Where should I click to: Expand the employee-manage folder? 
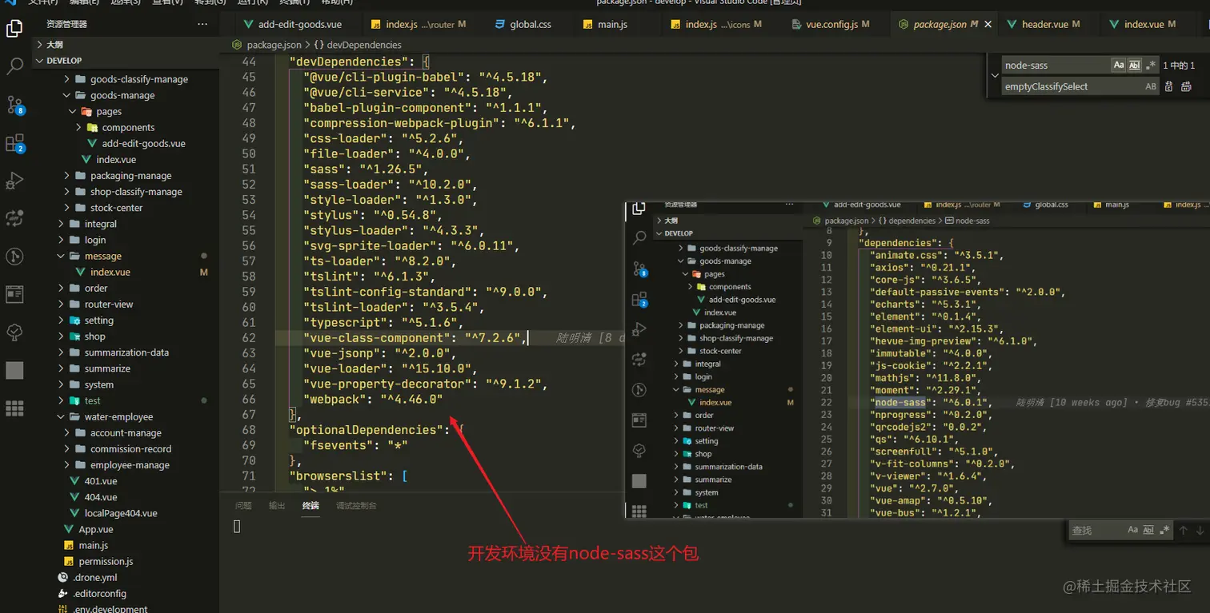tap(130, 465)
